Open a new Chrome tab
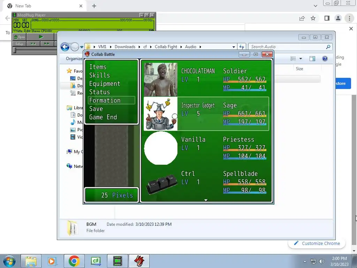357x268 pixels. click(x=94, y=6)
